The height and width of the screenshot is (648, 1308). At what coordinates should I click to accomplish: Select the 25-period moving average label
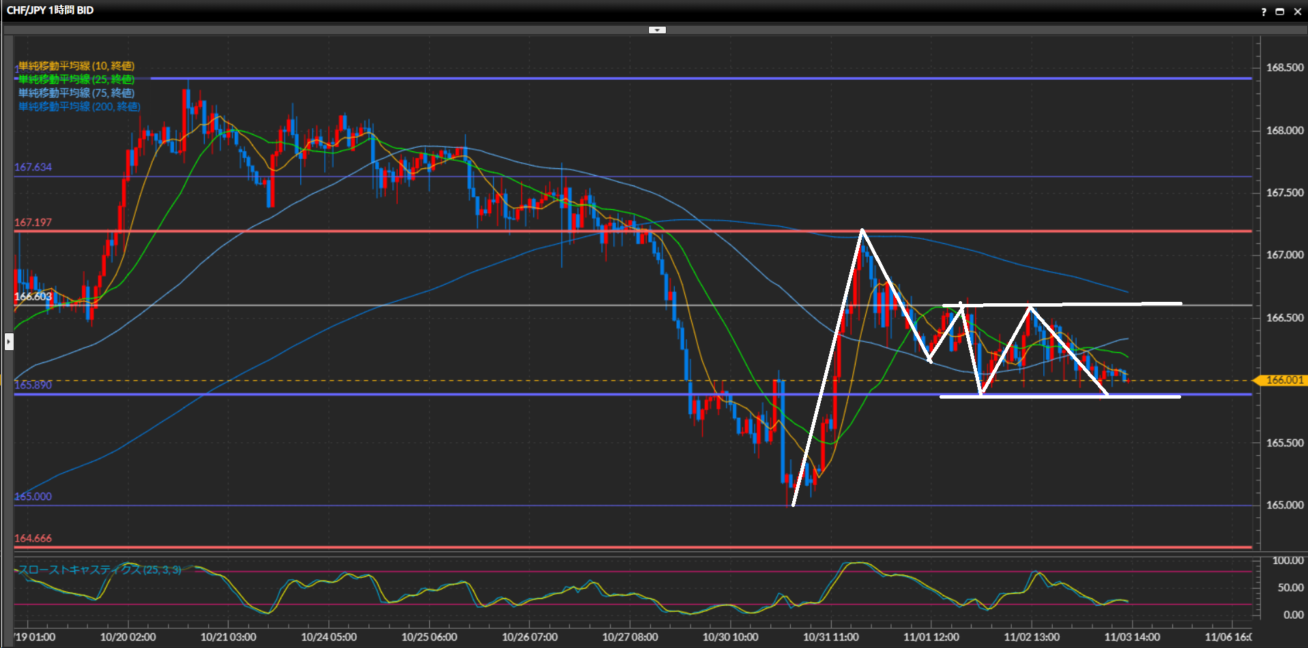[76, 80]
